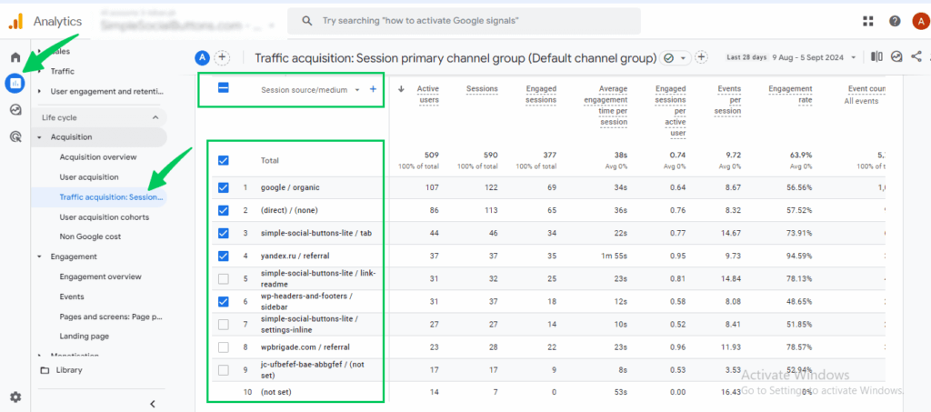Open the Library link
The height and width of the screenshot is (412, 931).
click(69, 370)
